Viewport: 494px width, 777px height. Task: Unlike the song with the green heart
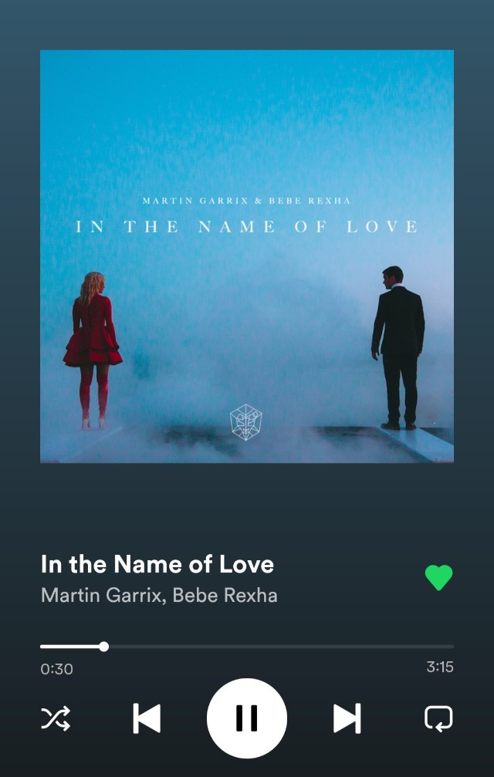(x=438, y=577)
